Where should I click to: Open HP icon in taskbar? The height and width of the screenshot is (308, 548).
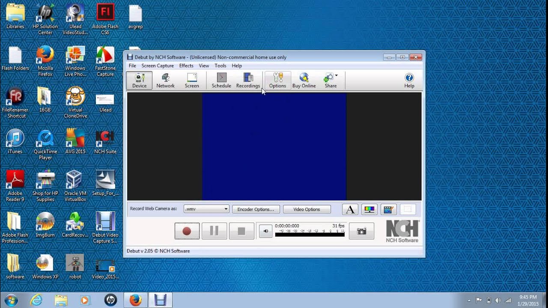click(110, 300)
